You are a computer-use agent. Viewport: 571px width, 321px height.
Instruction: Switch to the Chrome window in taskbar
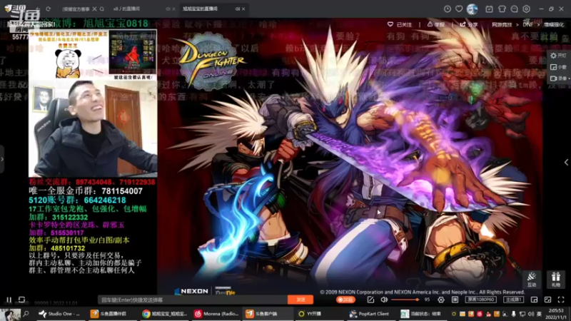coord(165,314)
